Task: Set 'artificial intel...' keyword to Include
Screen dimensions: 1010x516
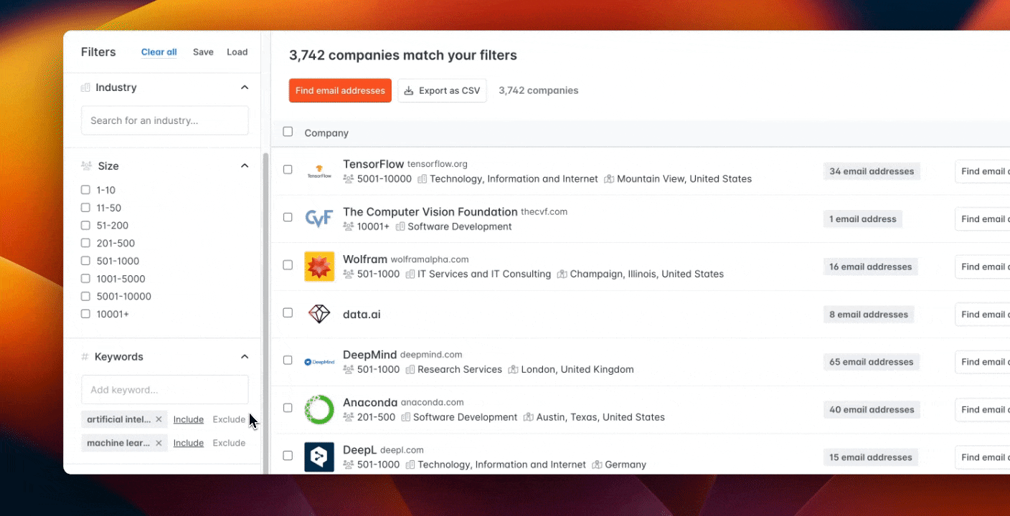Action: 189,419
